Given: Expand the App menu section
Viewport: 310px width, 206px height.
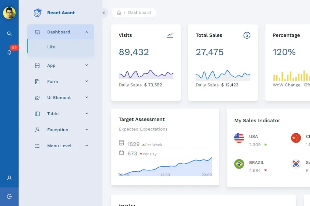Looking at the screenshot, I should tap(87, 65).
